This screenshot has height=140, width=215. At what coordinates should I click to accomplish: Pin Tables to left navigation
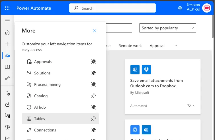coord(93,119)
